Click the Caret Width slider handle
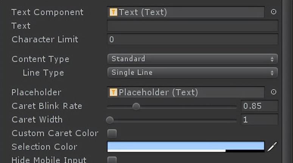Screen dimensions: 293x163 click(110, 120)
